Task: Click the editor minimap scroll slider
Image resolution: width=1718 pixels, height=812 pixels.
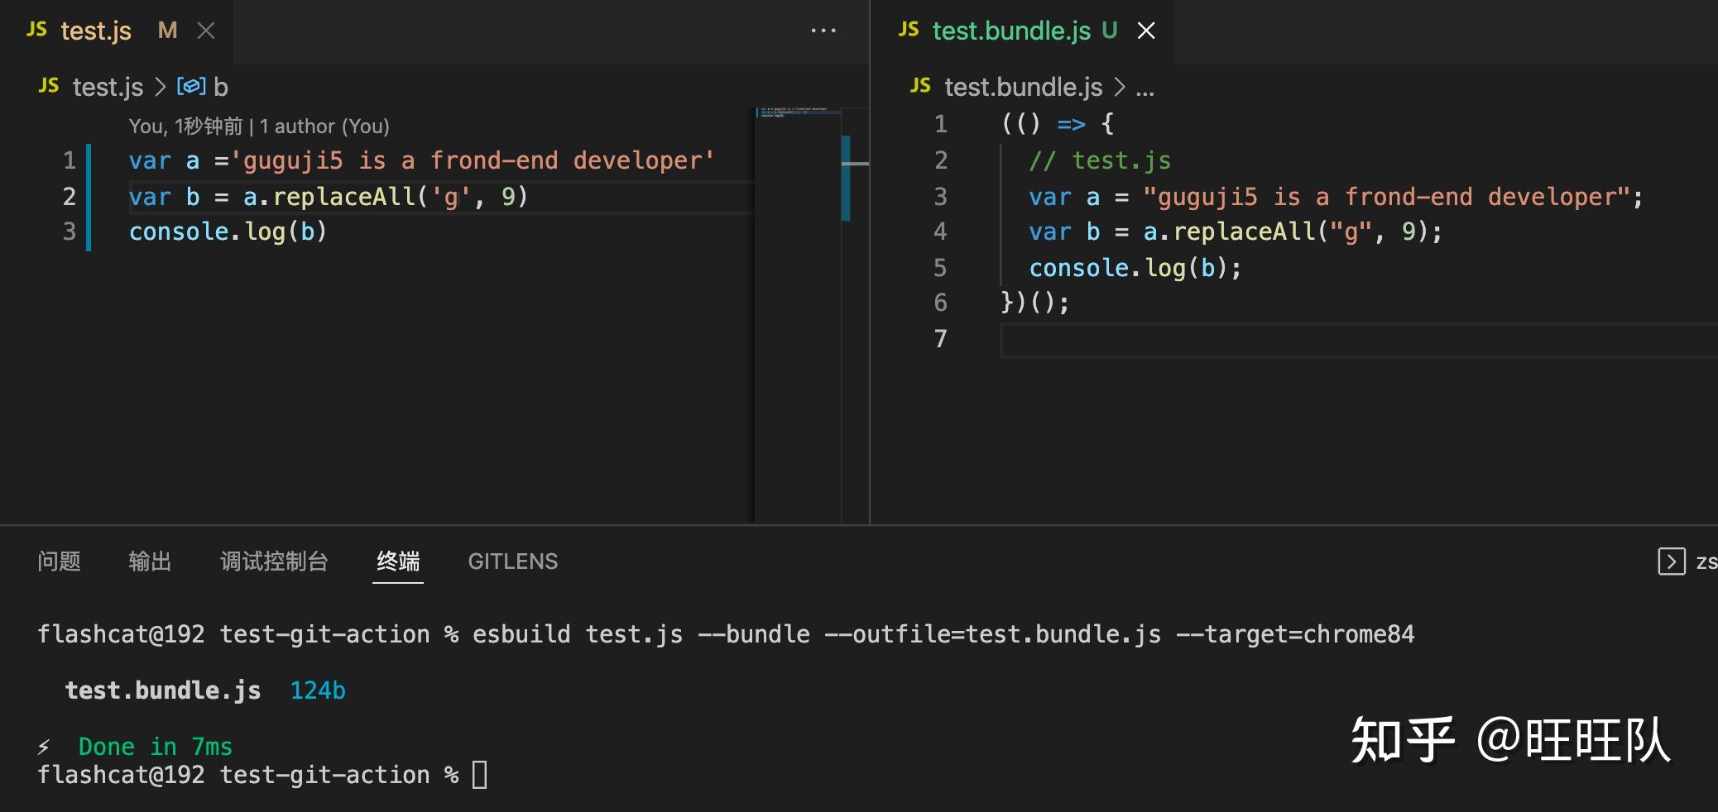Action: [845, 178]
